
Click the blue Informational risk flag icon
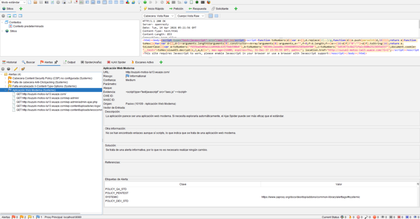coord(128,76)
